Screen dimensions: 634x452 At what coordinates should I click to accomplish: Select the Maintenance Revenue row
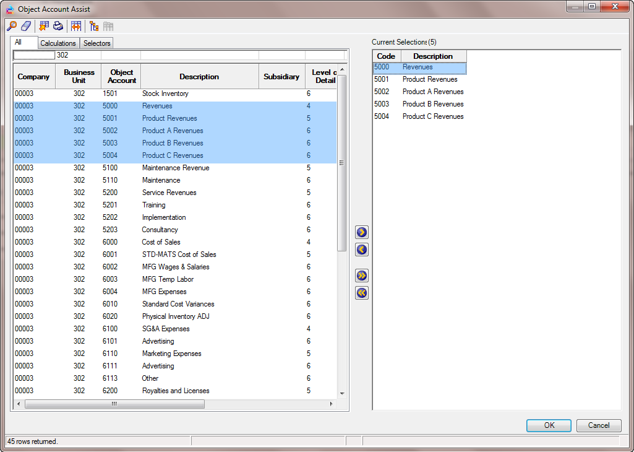click(x=175, y=168)
